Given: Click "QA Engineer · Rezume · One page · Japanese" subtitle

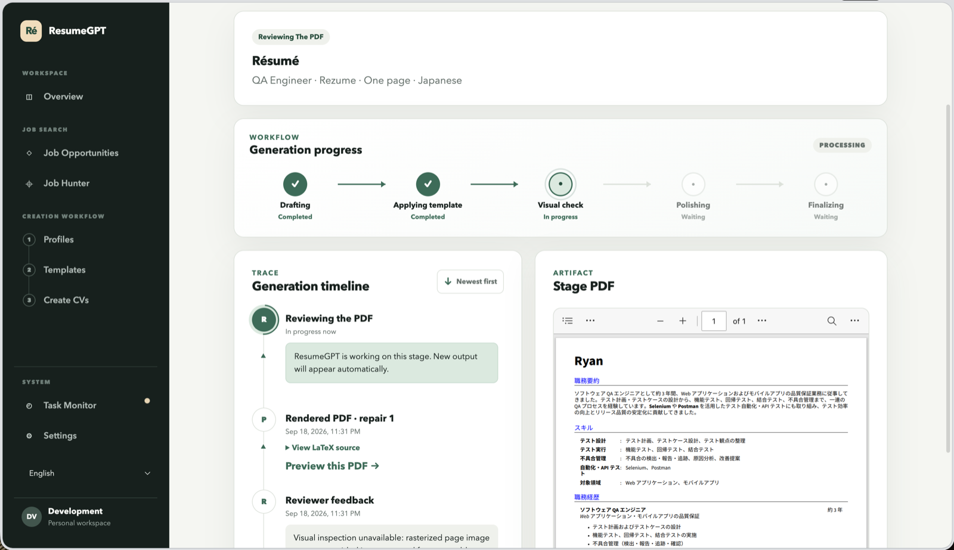Looking at the screenshot, I should tap(357, 80).
